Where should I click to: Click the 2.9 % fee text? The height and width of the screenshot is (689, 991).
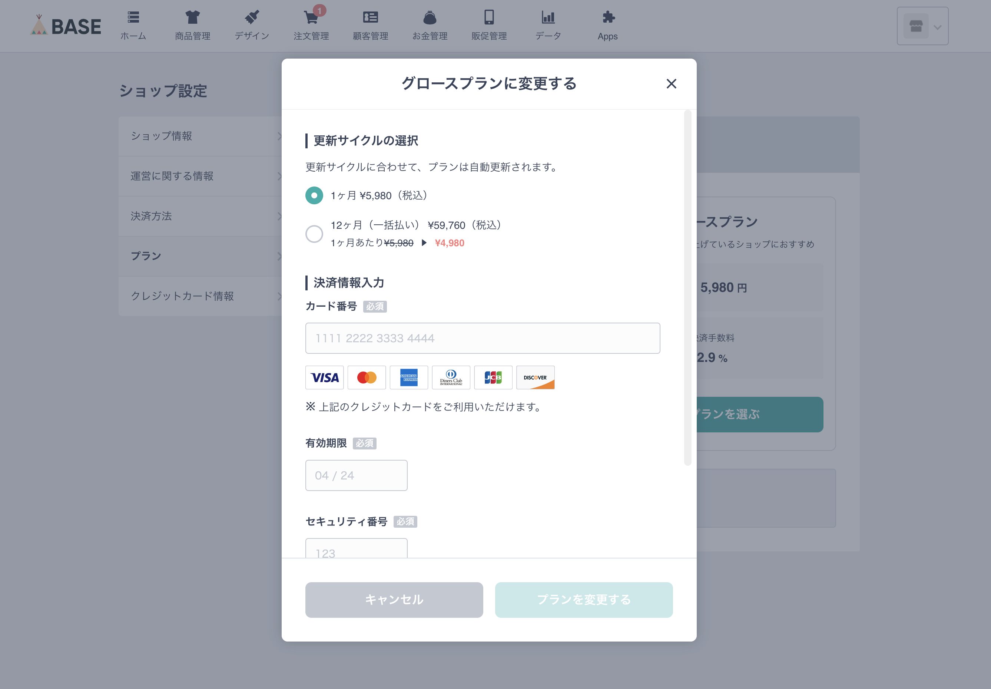pos(712,357)
